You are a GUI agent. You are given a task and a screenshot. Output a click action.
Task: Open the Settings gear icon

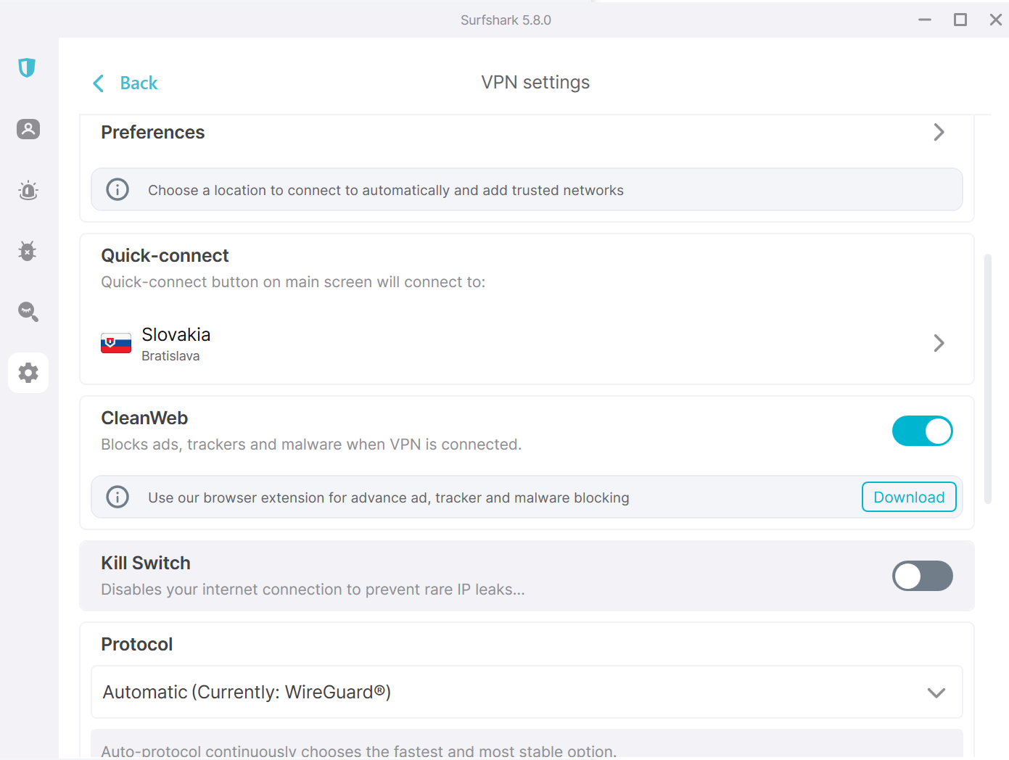coord(28,373)
